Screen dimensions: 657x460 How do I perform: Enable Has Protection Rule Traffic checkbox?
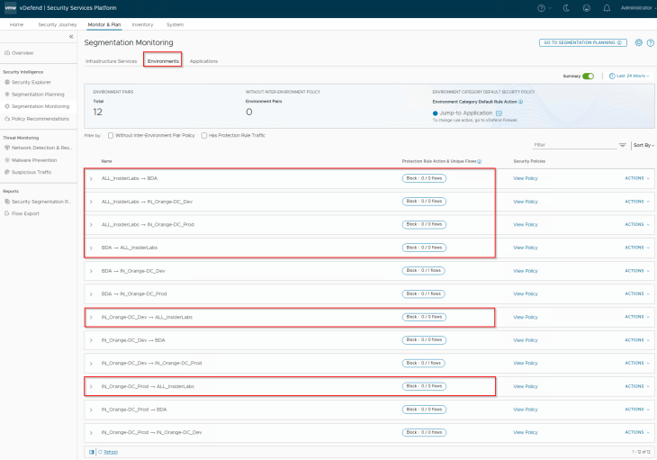(x=203, y=135)
